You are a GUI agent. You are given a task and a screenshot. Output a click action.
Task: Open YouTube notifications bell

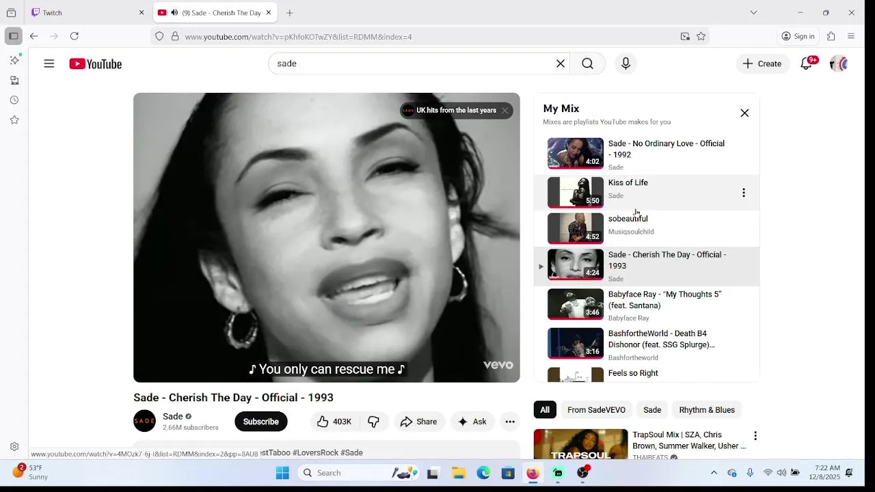coord(807,64)
